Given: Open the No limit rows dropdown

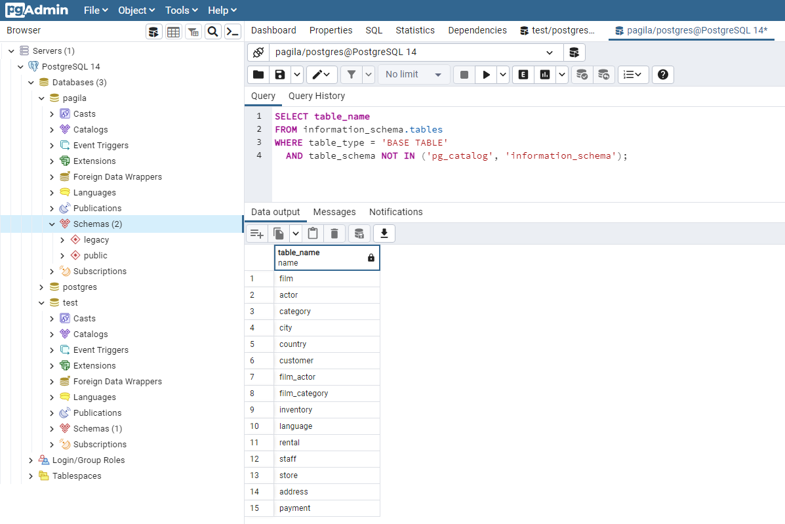Looking at the screenshot, I should click(413, 74).
